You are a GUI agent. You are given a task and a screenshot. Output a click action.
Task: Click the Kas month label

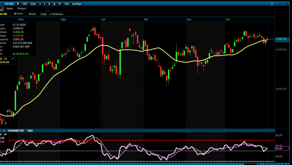point(189,19)
